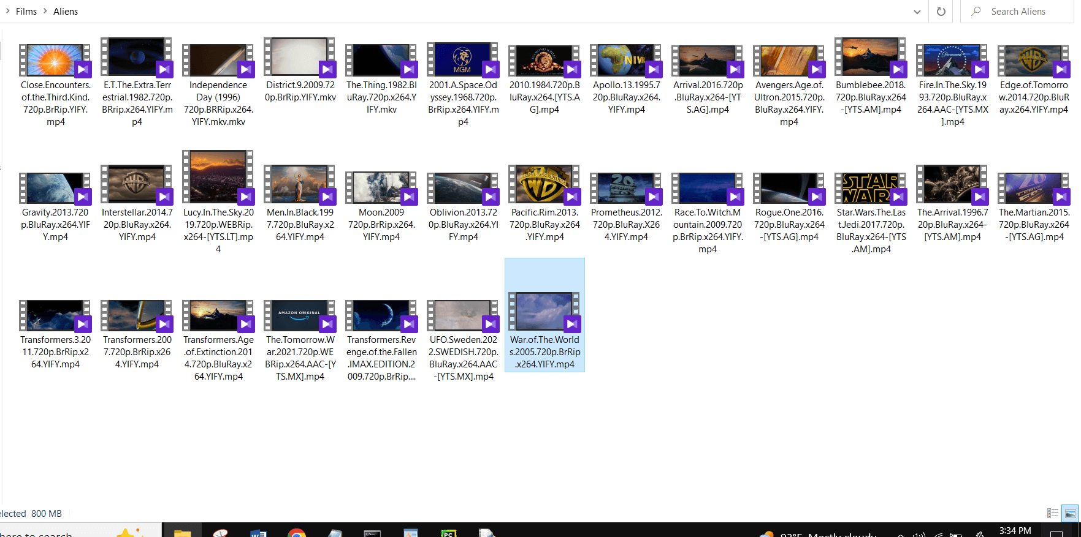
Task: Select the District.9.2009 mkv video thumbnail
Action: click(300, 57)
